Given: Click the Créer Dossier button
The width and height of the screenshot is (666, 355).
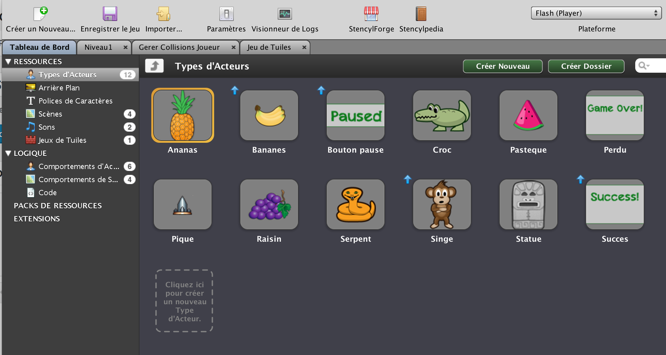Looking at the screenshot, I should point(586,66).
